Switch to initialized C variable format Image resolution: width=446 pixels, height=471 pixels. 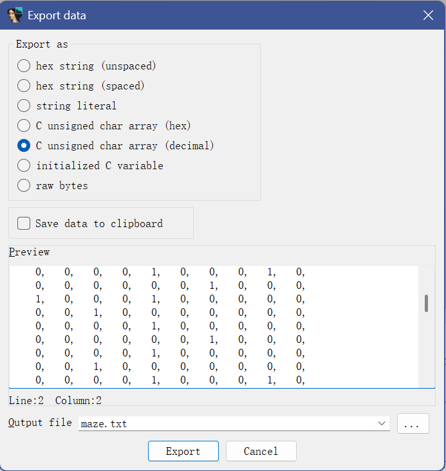point(24,165)
